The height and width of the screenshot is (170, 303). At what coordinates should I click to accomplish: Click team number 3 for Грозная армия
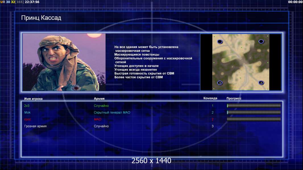pos(213,126)
